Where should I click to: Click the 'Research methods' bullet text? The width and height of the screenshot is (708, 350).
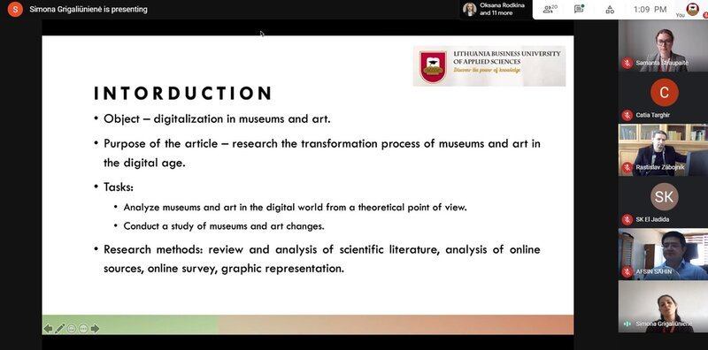pos(321,259)
